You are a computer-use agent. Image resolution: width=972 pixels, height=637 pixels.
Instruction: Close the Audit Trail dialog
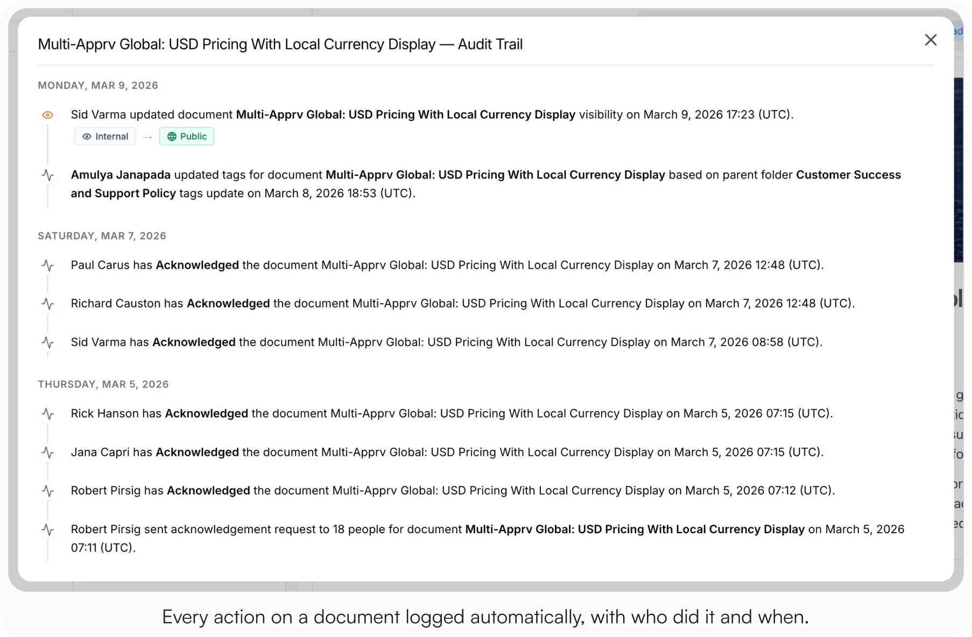(x=931, y=40)
